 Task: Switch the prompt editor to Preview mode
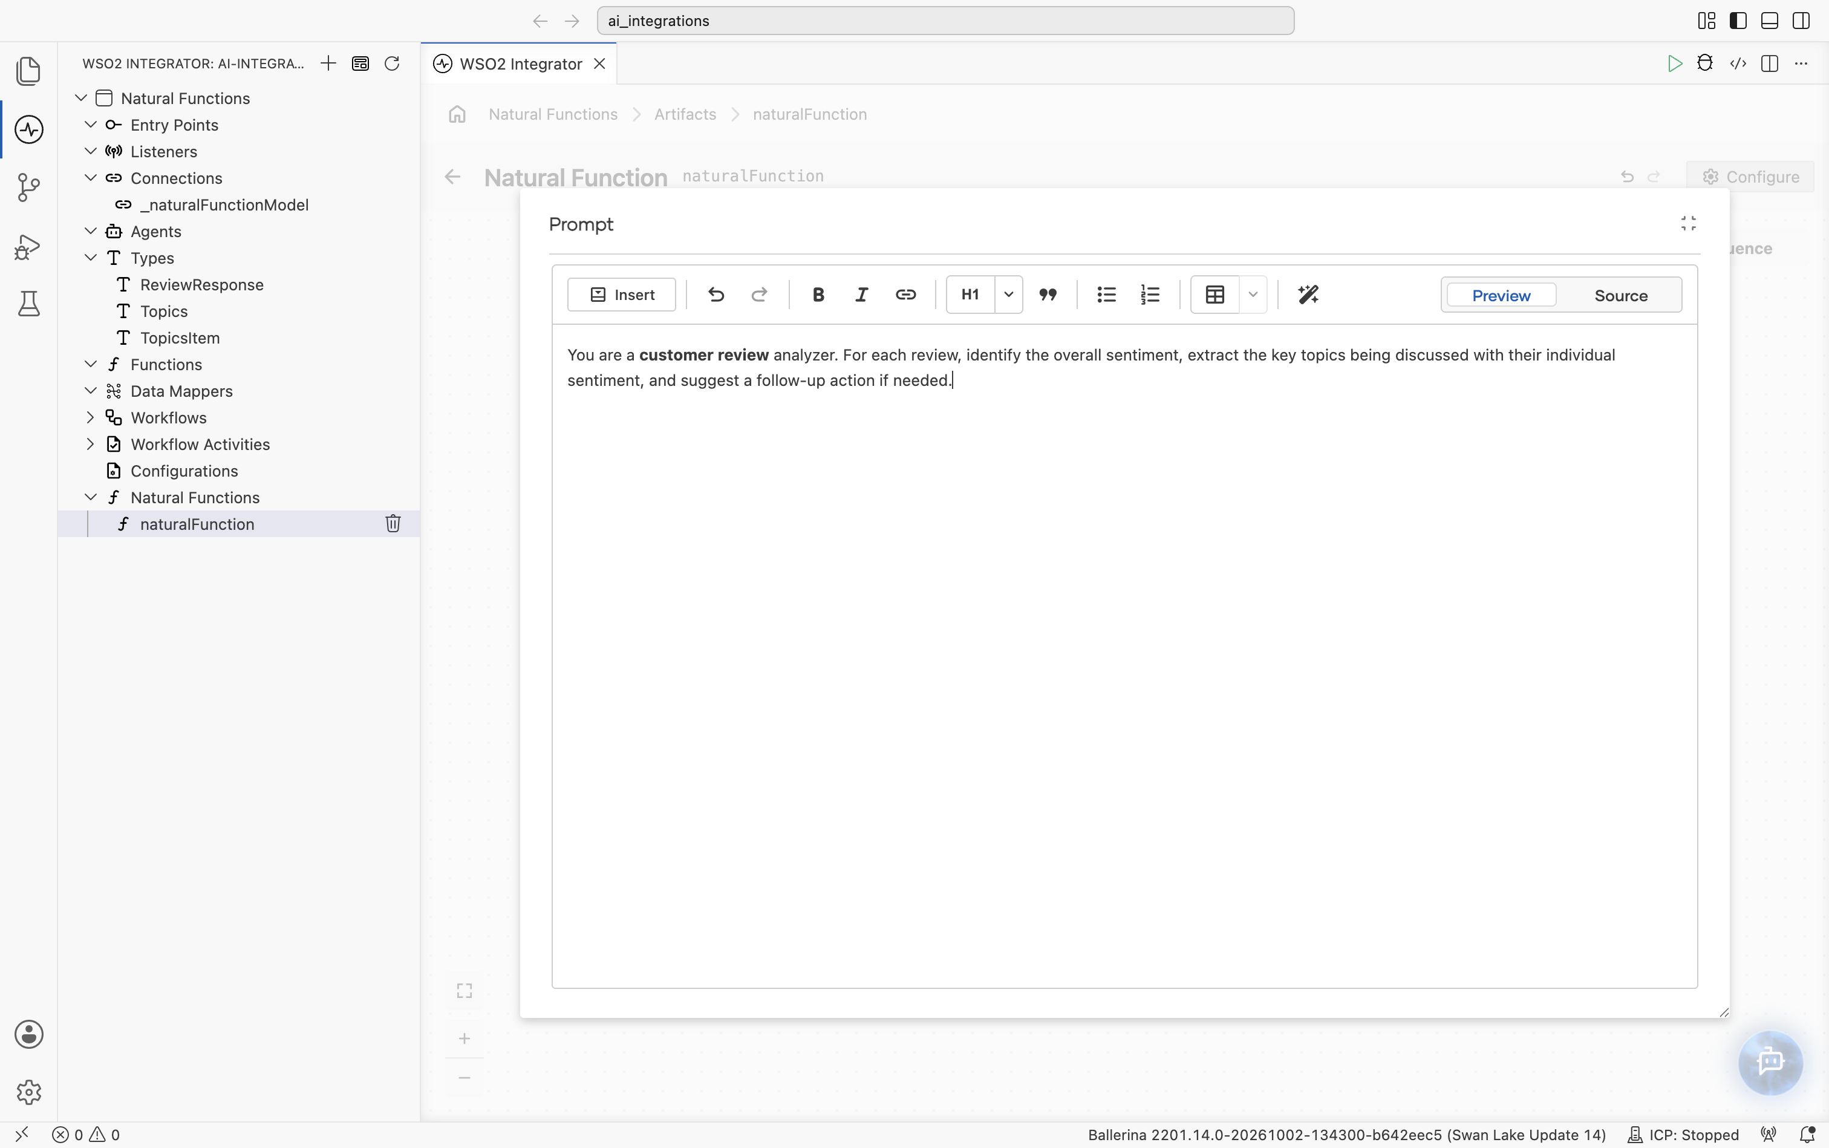point(1501,295)
